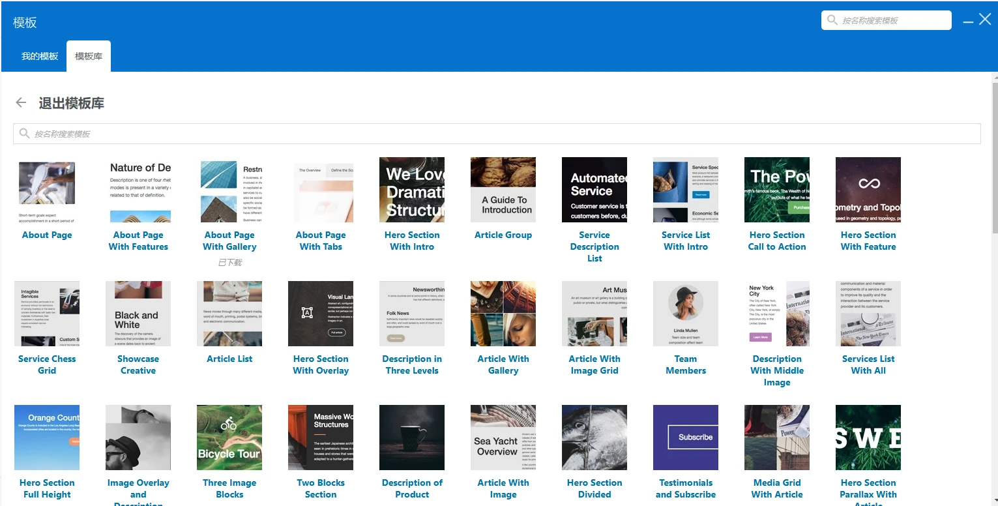Click the magnifier icon in the library search bar

[25, 133]
